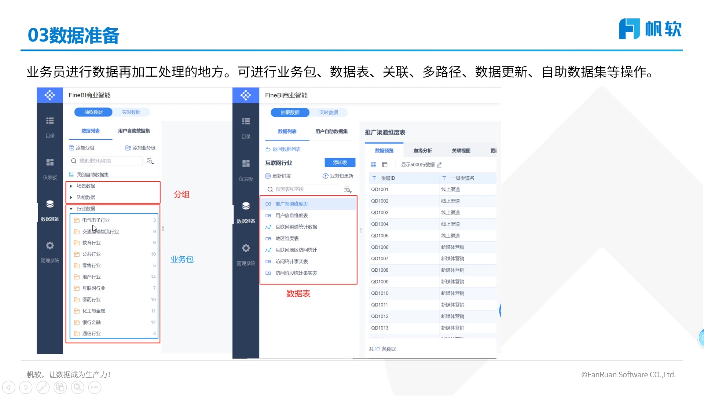Viewport: 704px width, 396px height.
Task: Click 返回数据列表 link
Action: pos(283,149)
